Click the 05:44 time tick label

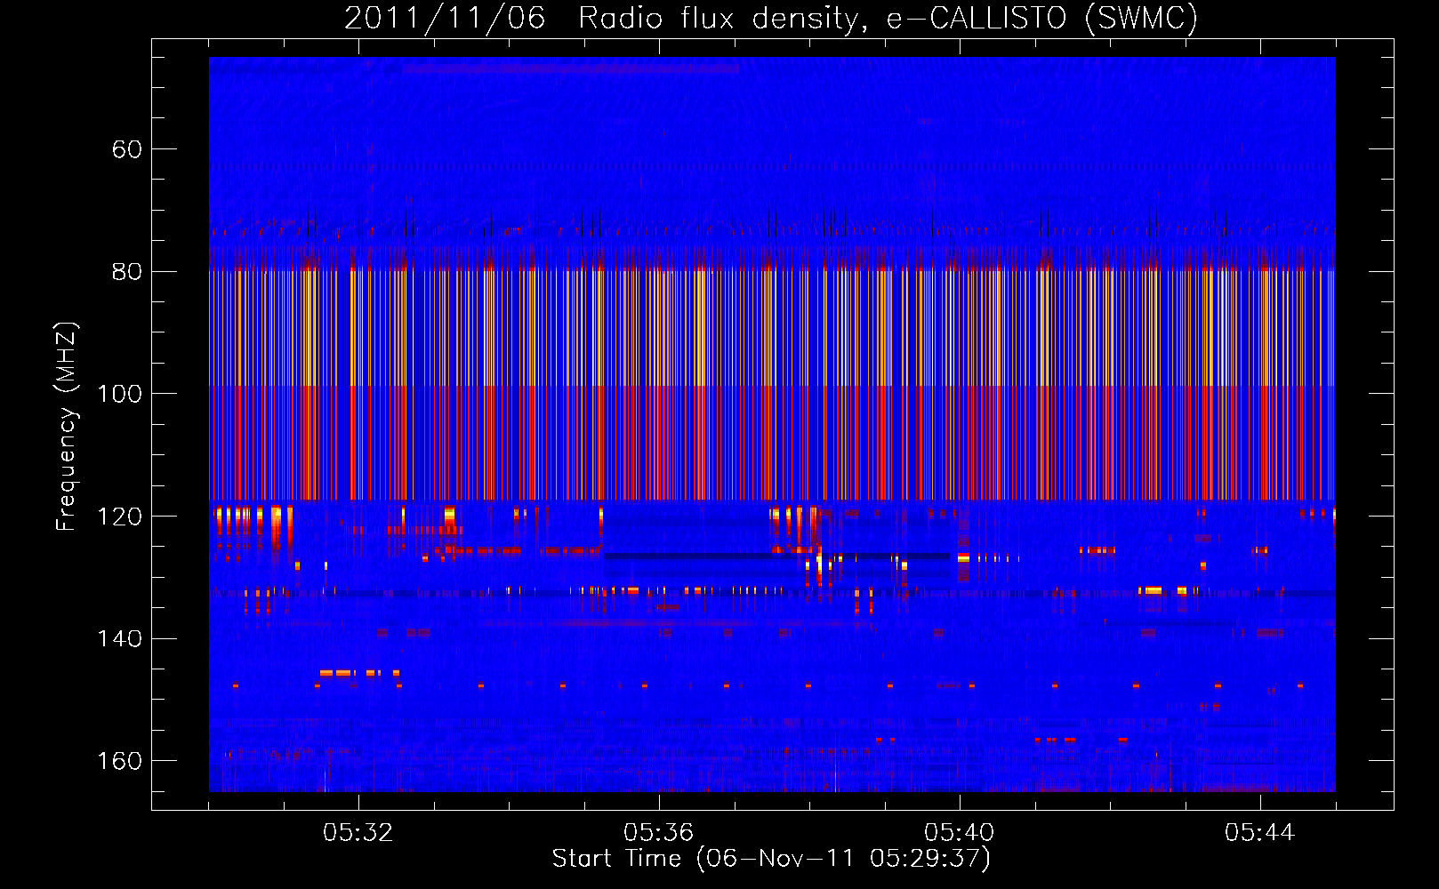point(1260,833)
